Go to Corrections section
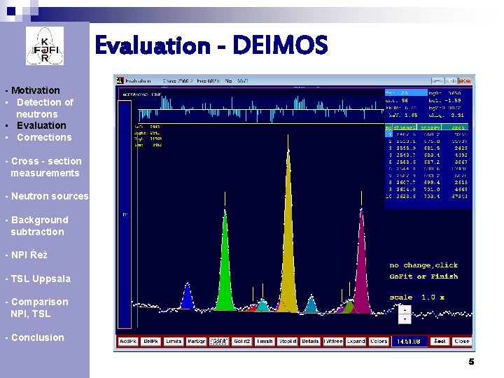 [x=44, y=137]
